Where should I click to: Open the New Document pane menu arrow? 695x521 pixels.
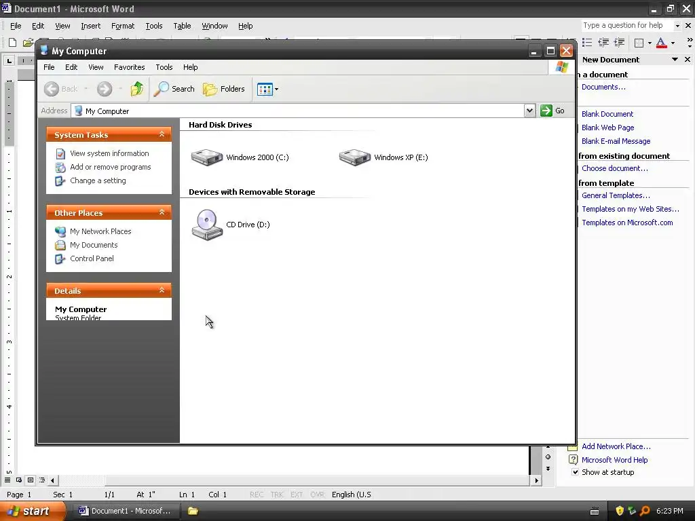click(675, 60)
